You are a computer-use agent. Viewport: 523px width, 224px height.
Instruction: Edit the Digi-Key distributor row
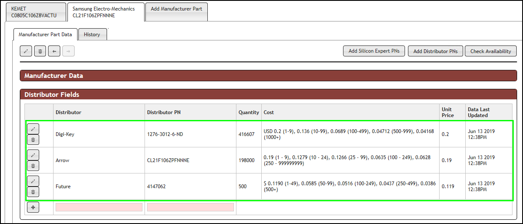click(x=33, y=129)
